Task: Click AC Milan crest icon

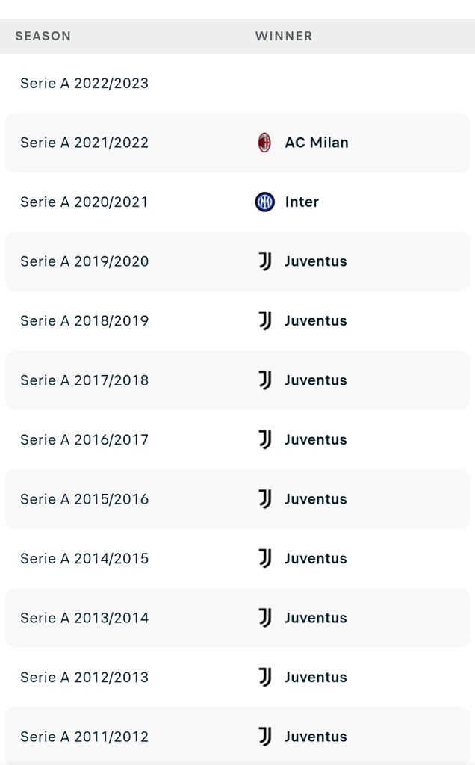Action: pyautogui.click(x=264, y=143)
